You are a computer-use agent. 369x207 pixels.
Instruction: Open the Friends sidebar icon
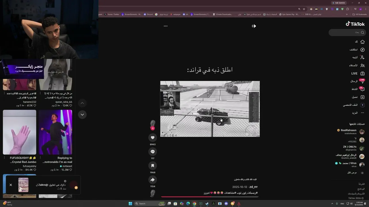tap(362, 66)
